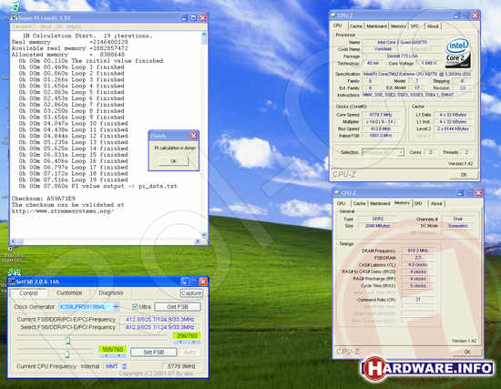
Task: Toggle the Ultra checkbox
Action: [x=135, y=307]
